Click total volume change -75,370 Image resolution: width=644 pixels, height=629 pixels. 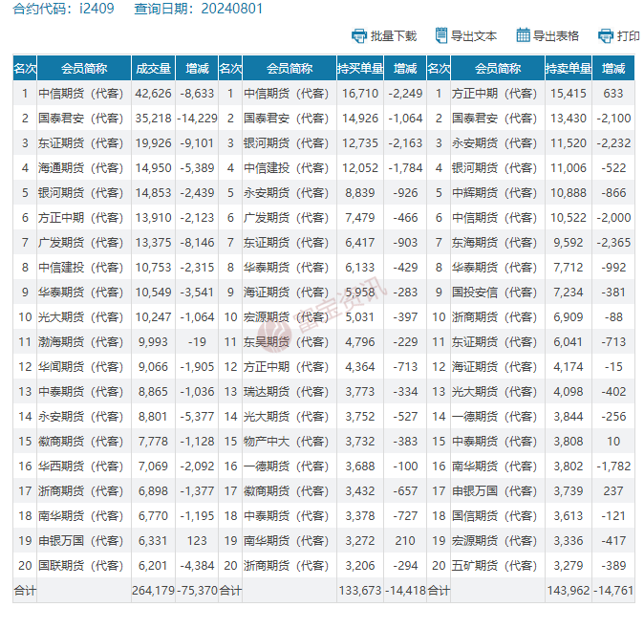coord(197,591)
